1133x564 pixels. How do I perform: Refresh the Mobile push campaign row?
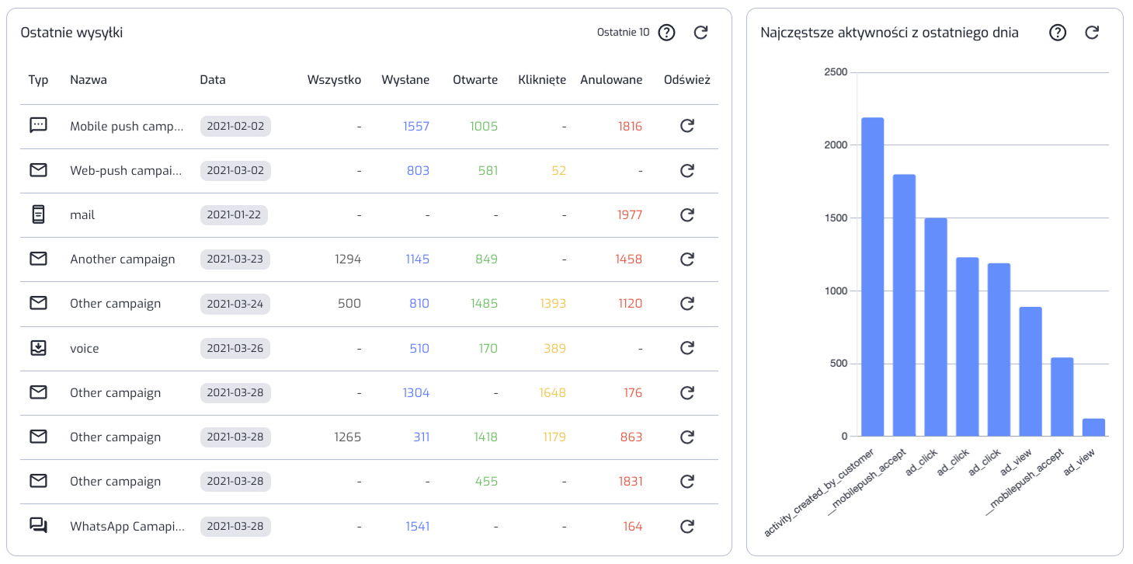coord(686,126)
